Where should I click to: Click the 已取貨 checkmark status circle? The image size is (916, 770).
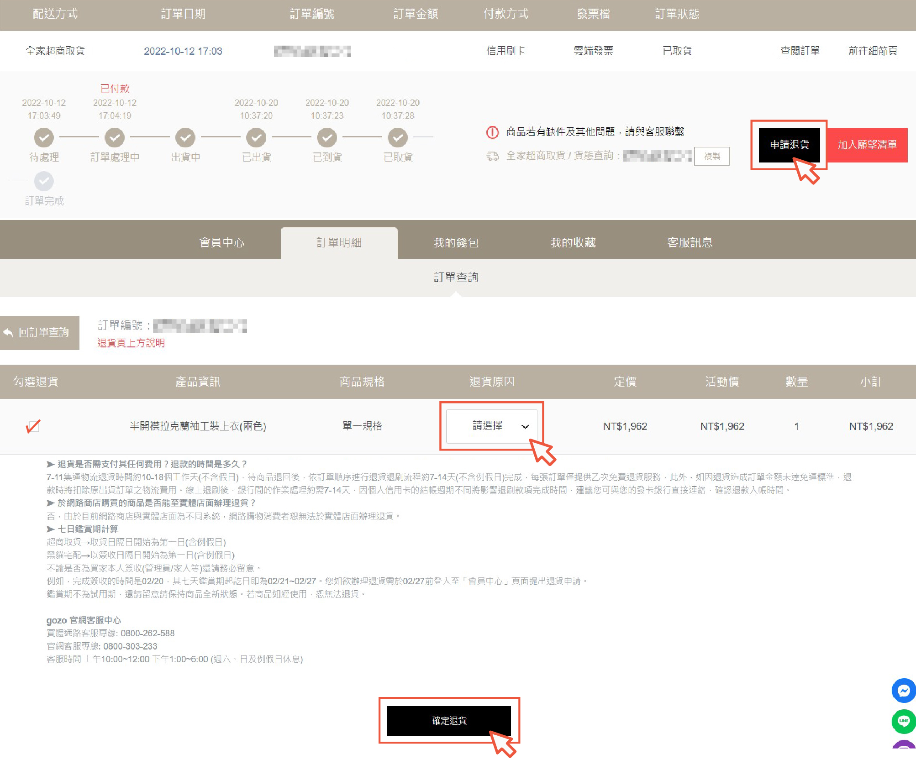(398, 137)
